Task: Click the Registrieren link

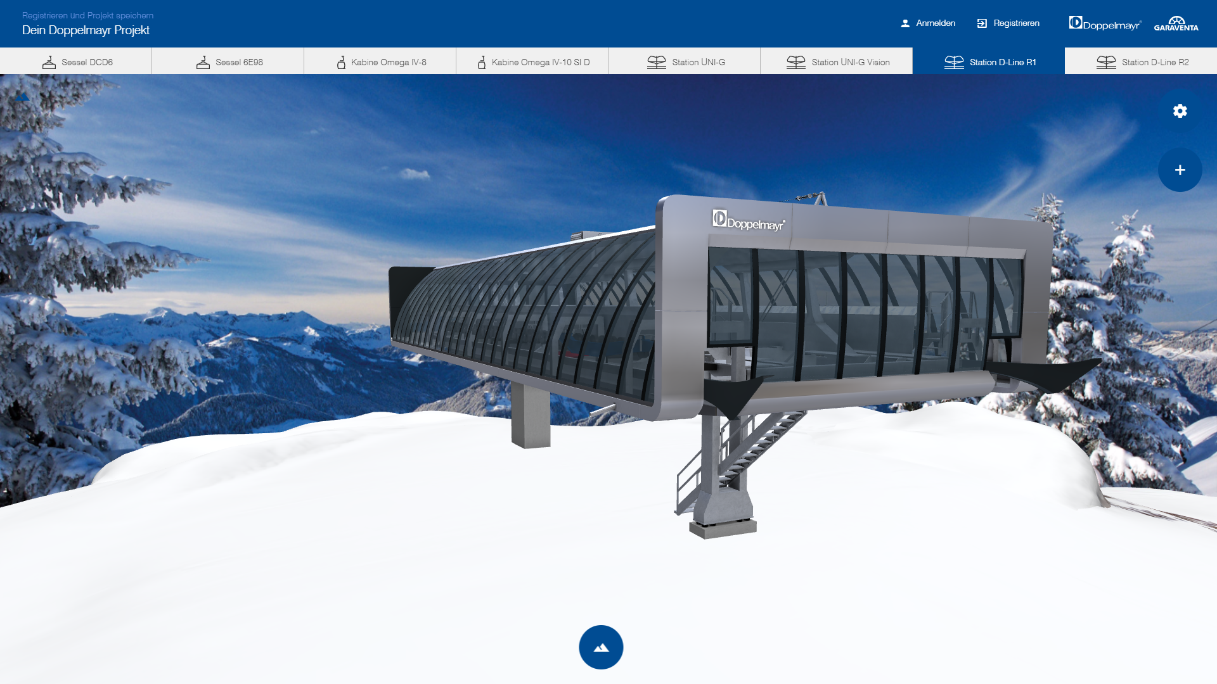Action: pyautogui.click(x=1016, y=23)
